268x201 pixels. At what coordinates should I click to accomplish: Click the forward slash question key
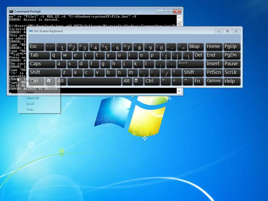click(166, 73)
